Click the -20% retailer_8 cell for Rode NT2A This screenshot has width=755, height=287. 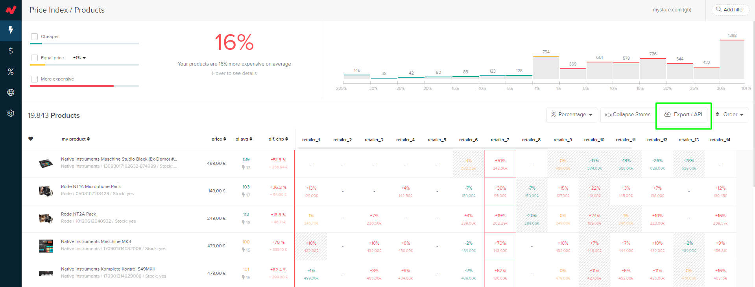pyautogui.click(x=532, y=219)
